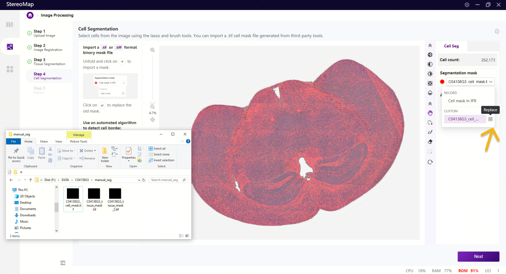This screenshot has height=274, width=506.
Task: Click the Search manual_seg field
Action: point(168,180)
